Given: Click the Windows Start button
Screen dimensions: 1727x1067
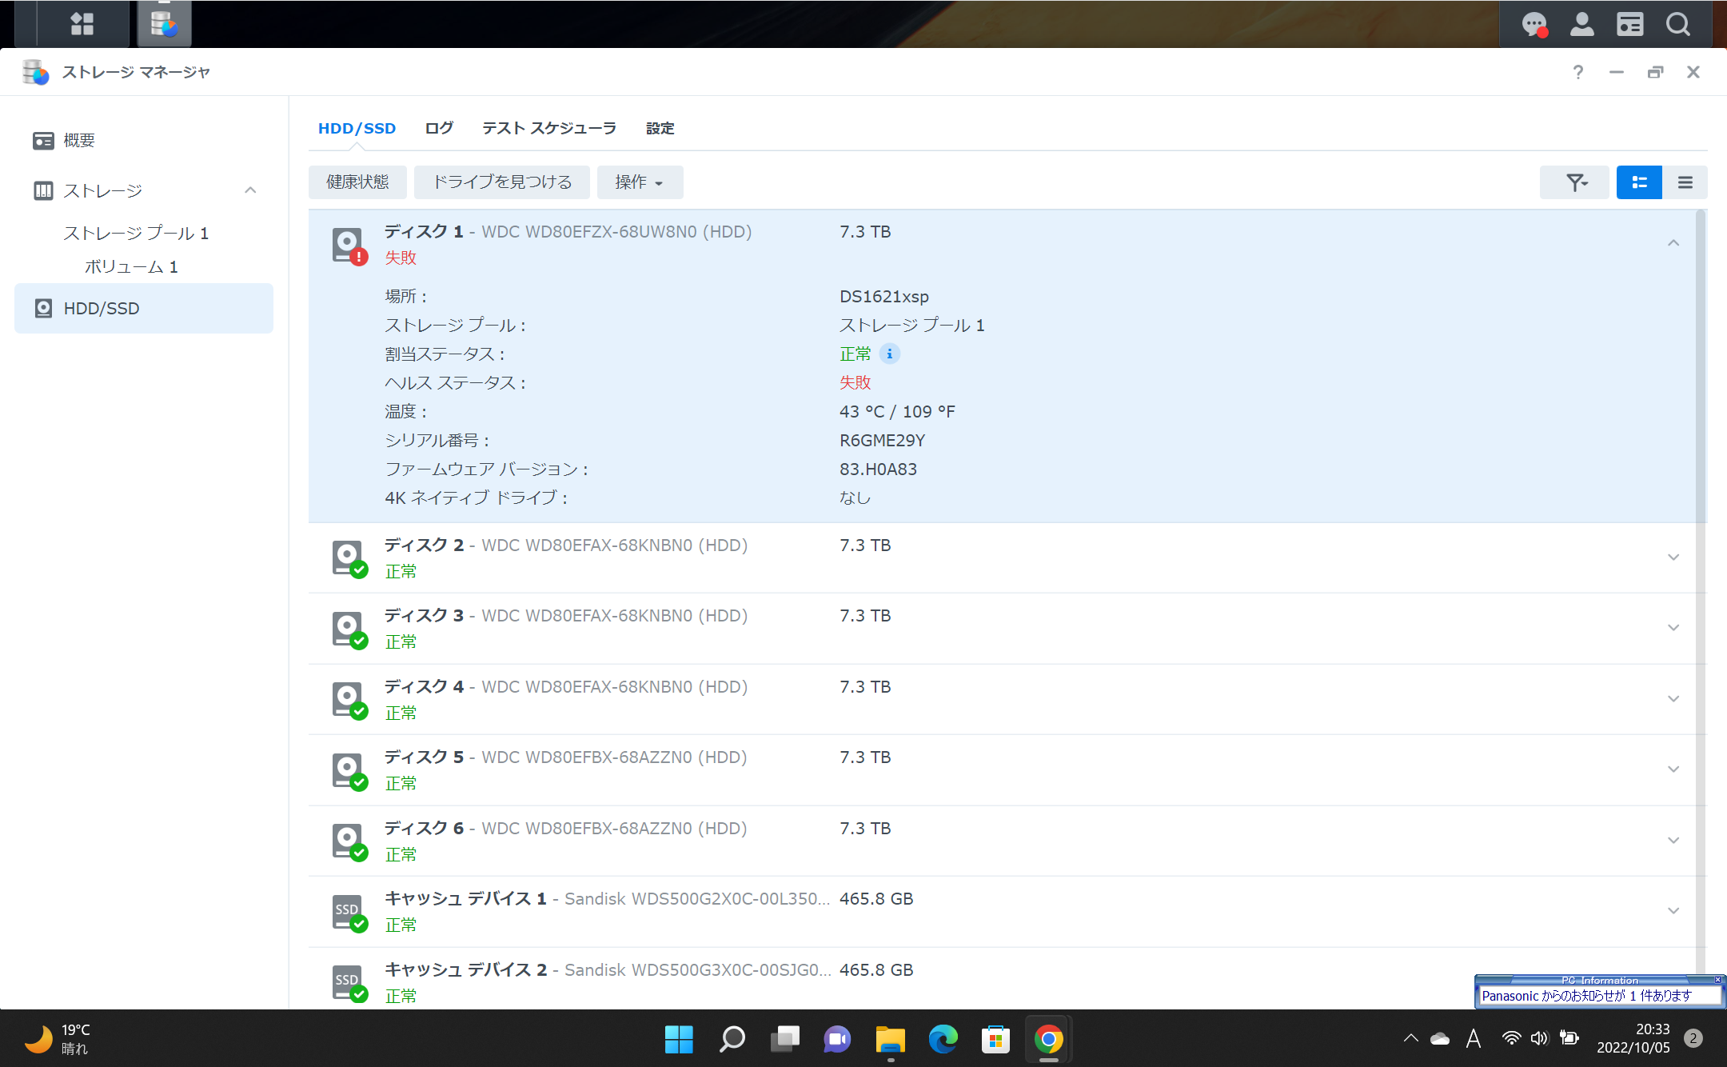Looking at the screenshot, I should point(679,1039).
